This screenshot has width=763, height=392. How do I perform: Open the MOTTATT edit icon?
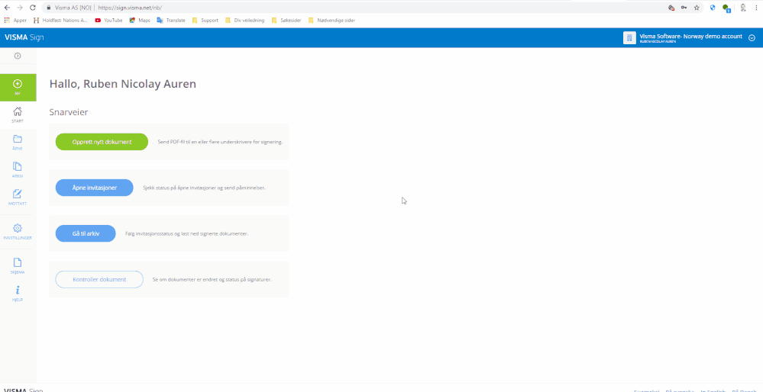(x=18, y=194)
